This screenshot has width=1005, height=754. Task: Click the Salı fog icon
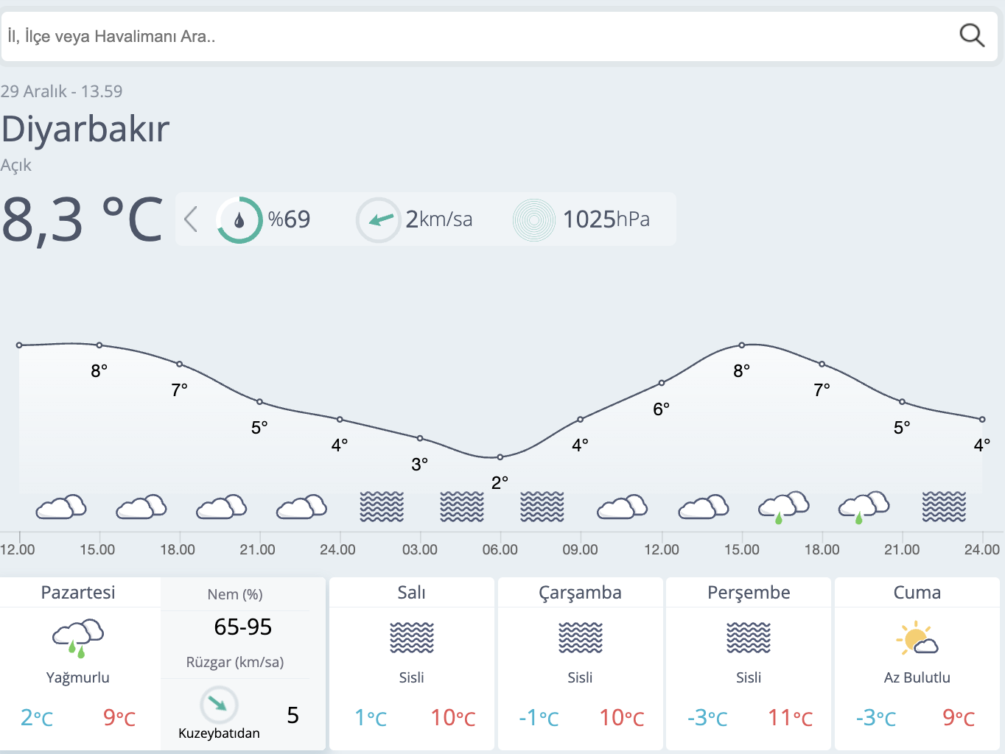point(412,638)
